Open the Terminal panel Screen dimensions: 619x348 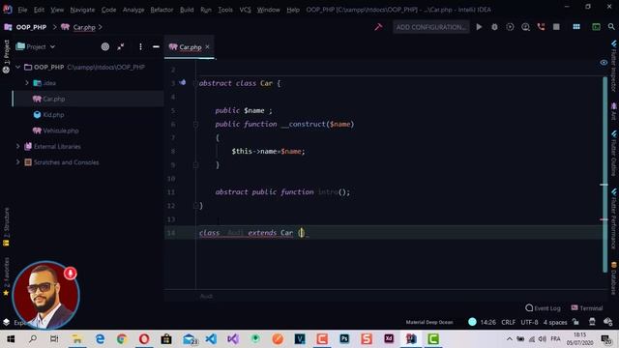click(587, 307)
